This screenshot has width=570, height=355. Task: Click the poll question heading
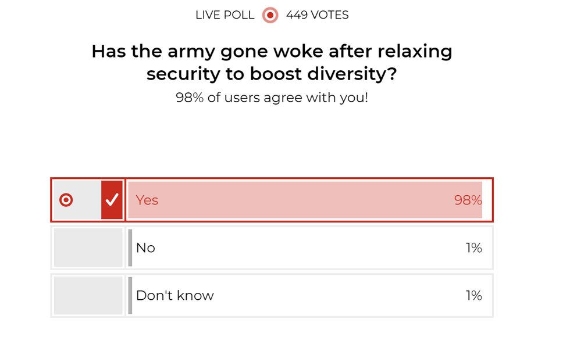click(272, 62)
